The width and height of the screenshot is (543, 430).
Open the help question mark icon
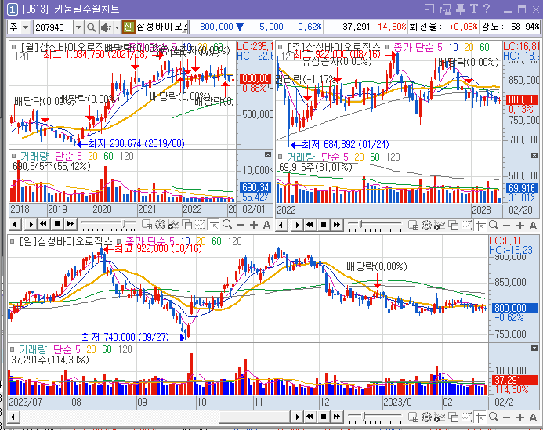487,9
